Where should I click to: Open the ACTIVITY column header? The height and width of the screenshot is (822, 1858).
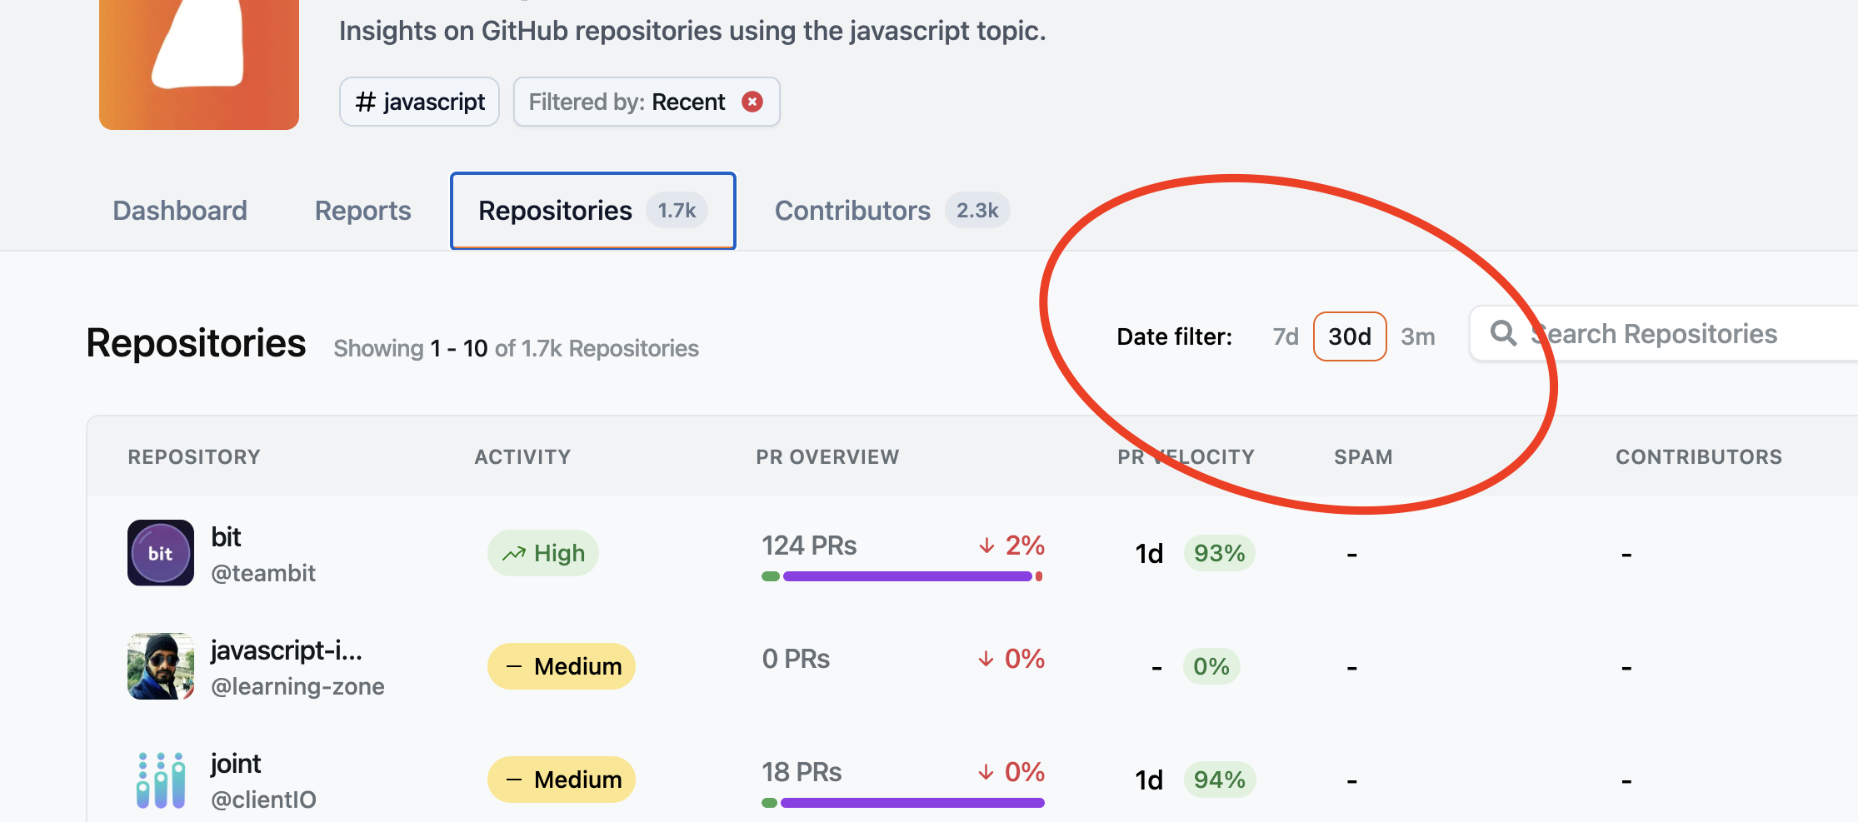tap(522, 456)
